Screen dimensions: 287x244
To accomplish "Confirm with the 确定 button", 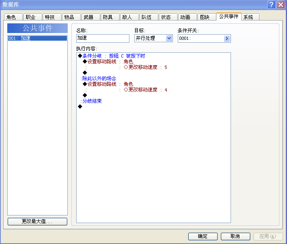I will 203,236.
